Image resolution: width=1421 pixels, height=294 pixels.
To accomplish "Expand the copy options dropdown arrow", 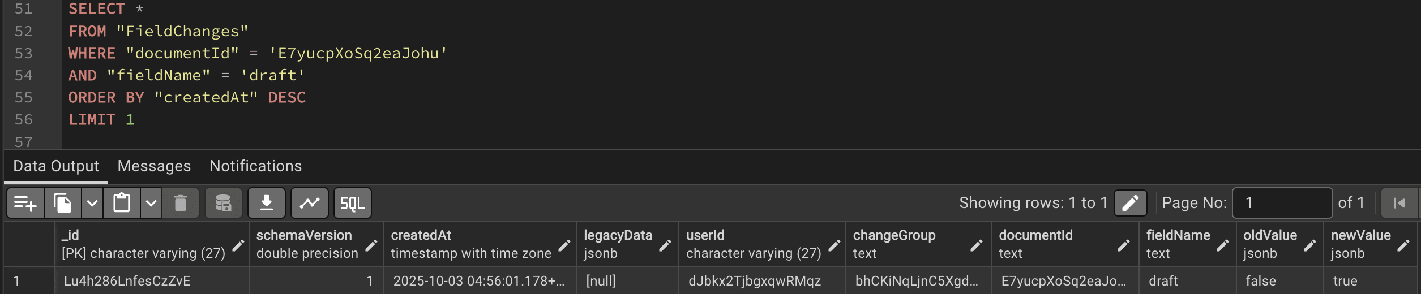I will tap(92, 203).
